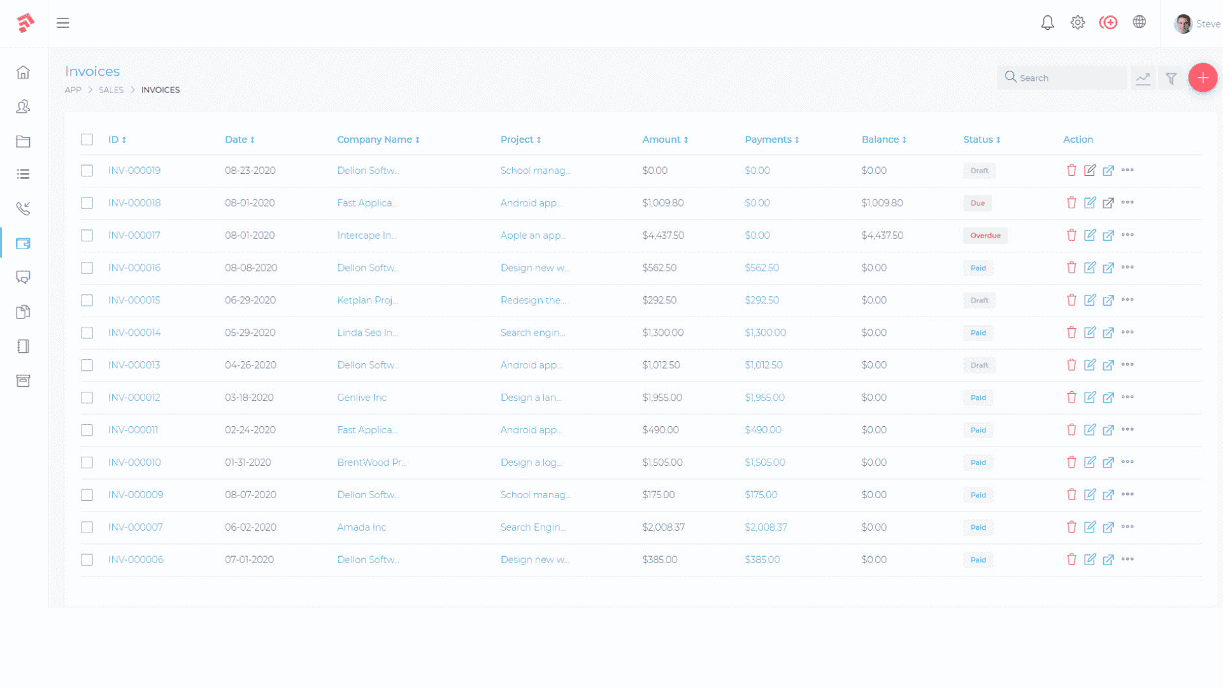
Task: Click the red quick-add circle icon
Action: (1108, 23)
